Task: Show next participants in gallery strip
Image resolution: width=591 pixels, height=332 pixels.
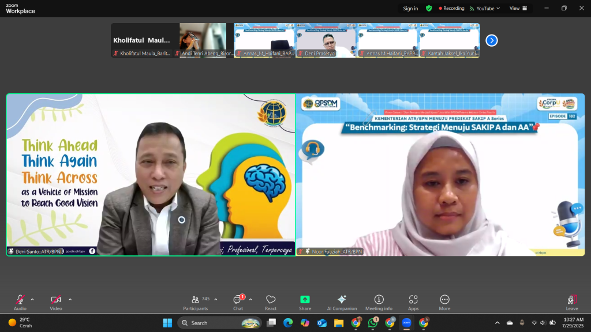Action: pyautogui.click(x=491, y=40)
